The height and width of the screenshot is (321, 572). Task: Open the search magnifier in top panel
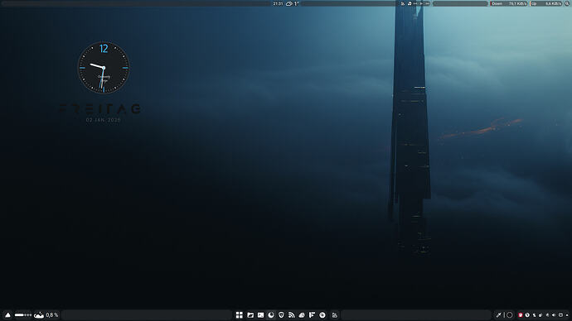[x=567, y=3]
